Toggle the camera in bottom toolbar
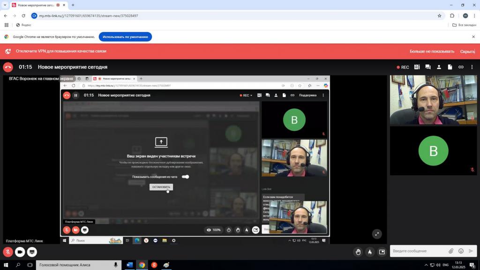 [x=20, y=252]
